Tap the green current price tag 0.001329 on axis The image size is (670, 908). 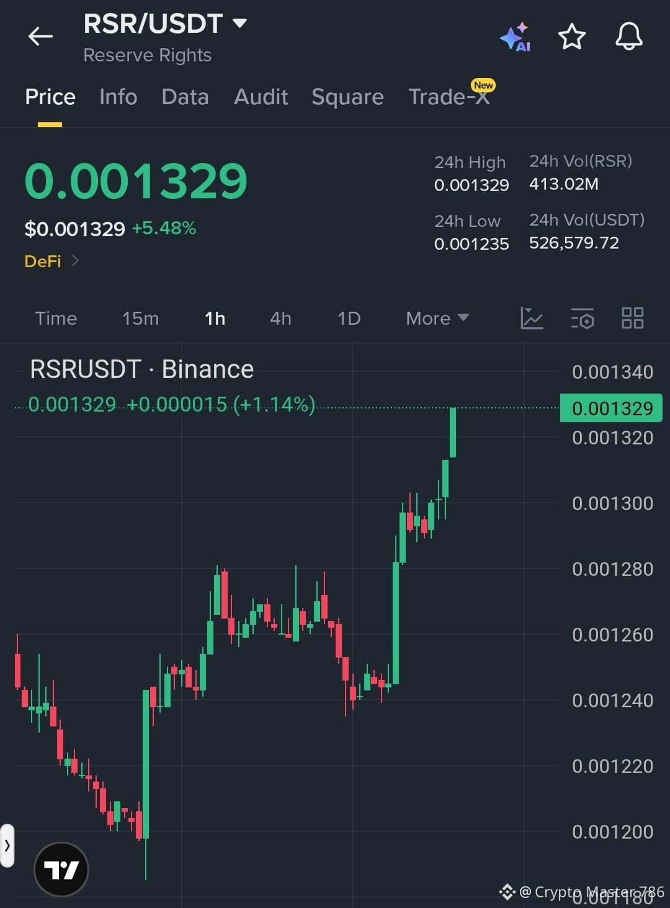click(x=611, y=408)
